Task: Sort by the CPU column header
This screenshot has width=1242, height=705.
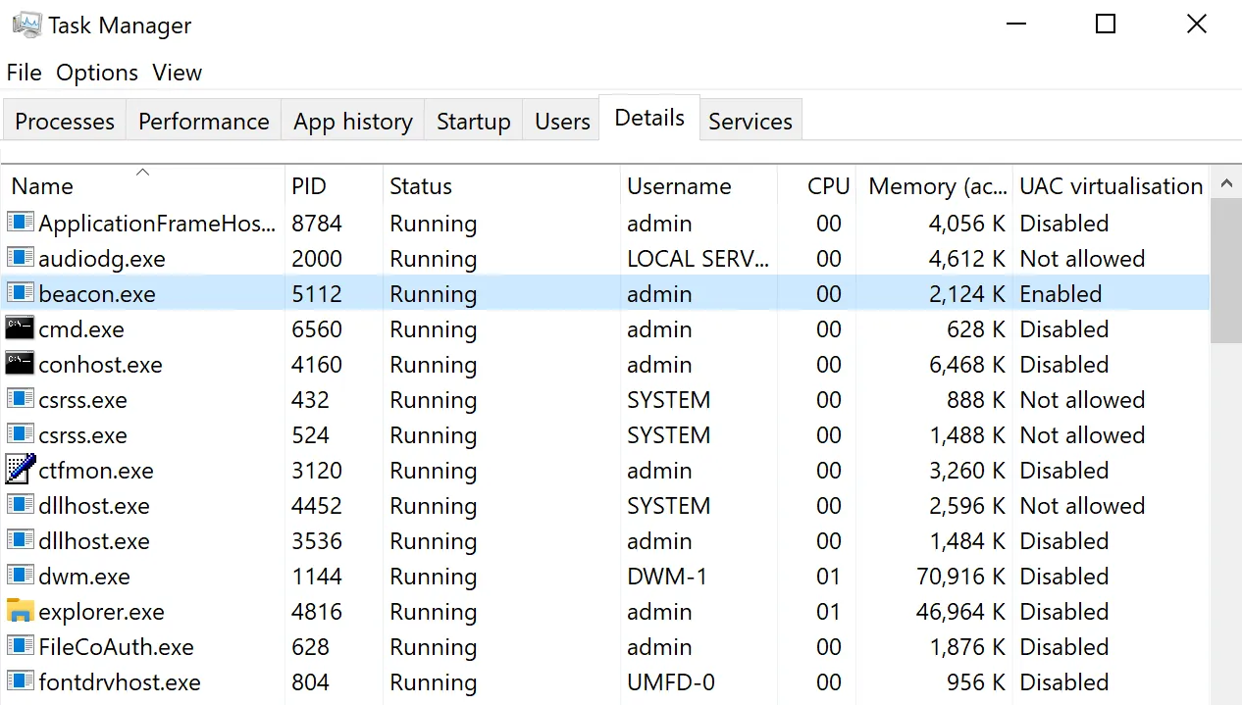Action: 817,185
